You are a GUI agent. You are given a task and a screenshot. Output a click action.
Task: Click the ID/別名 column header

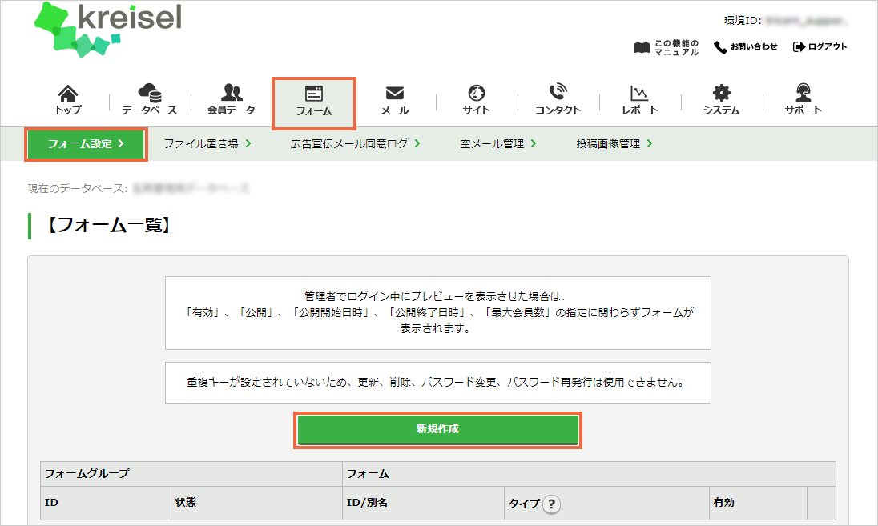[x=423, y=503]
